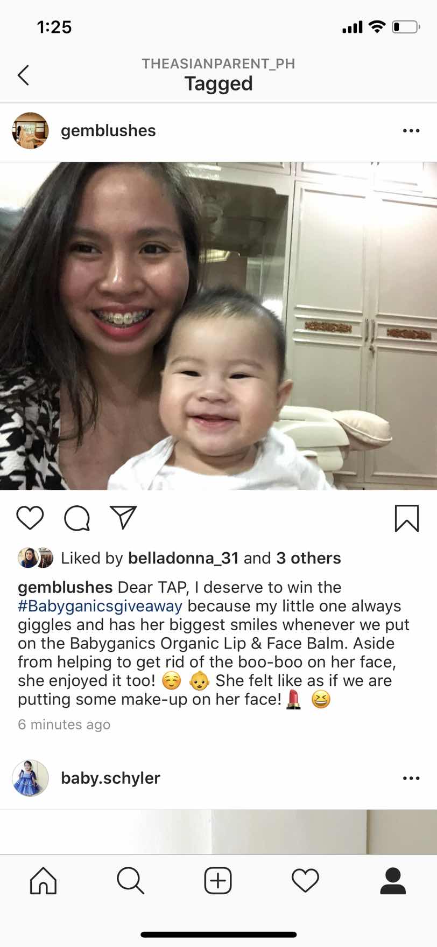
Task: Open the three-dot menu for baby.schyler post
Action: (x=411, y=778)
